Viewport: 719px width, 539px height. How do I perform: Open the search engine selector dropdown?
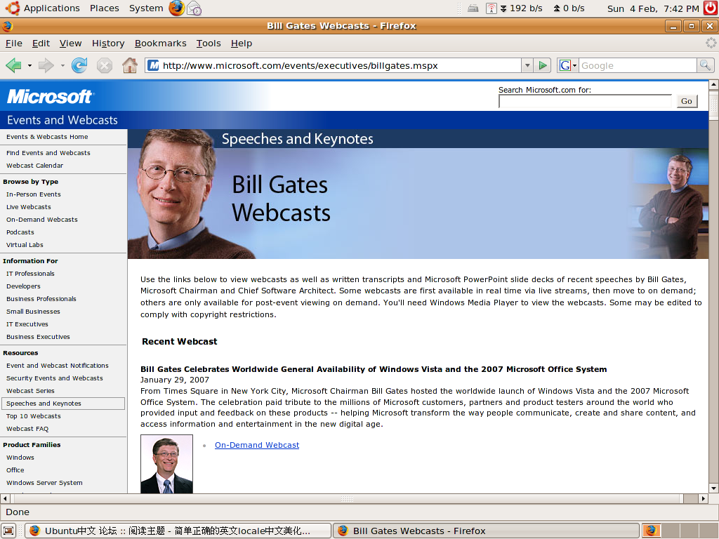click(x=574, y=65)
